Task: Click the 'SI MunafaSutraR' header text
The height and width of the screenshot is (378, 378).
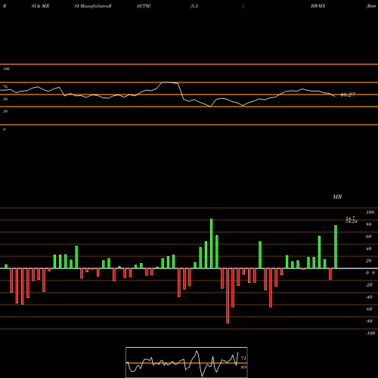Action: click(93, 6)
